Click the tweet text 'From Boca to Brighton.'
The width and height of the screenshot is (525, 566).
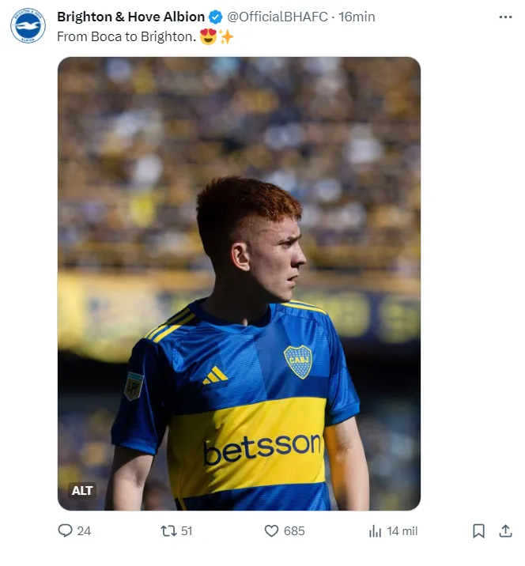[127, 36]
